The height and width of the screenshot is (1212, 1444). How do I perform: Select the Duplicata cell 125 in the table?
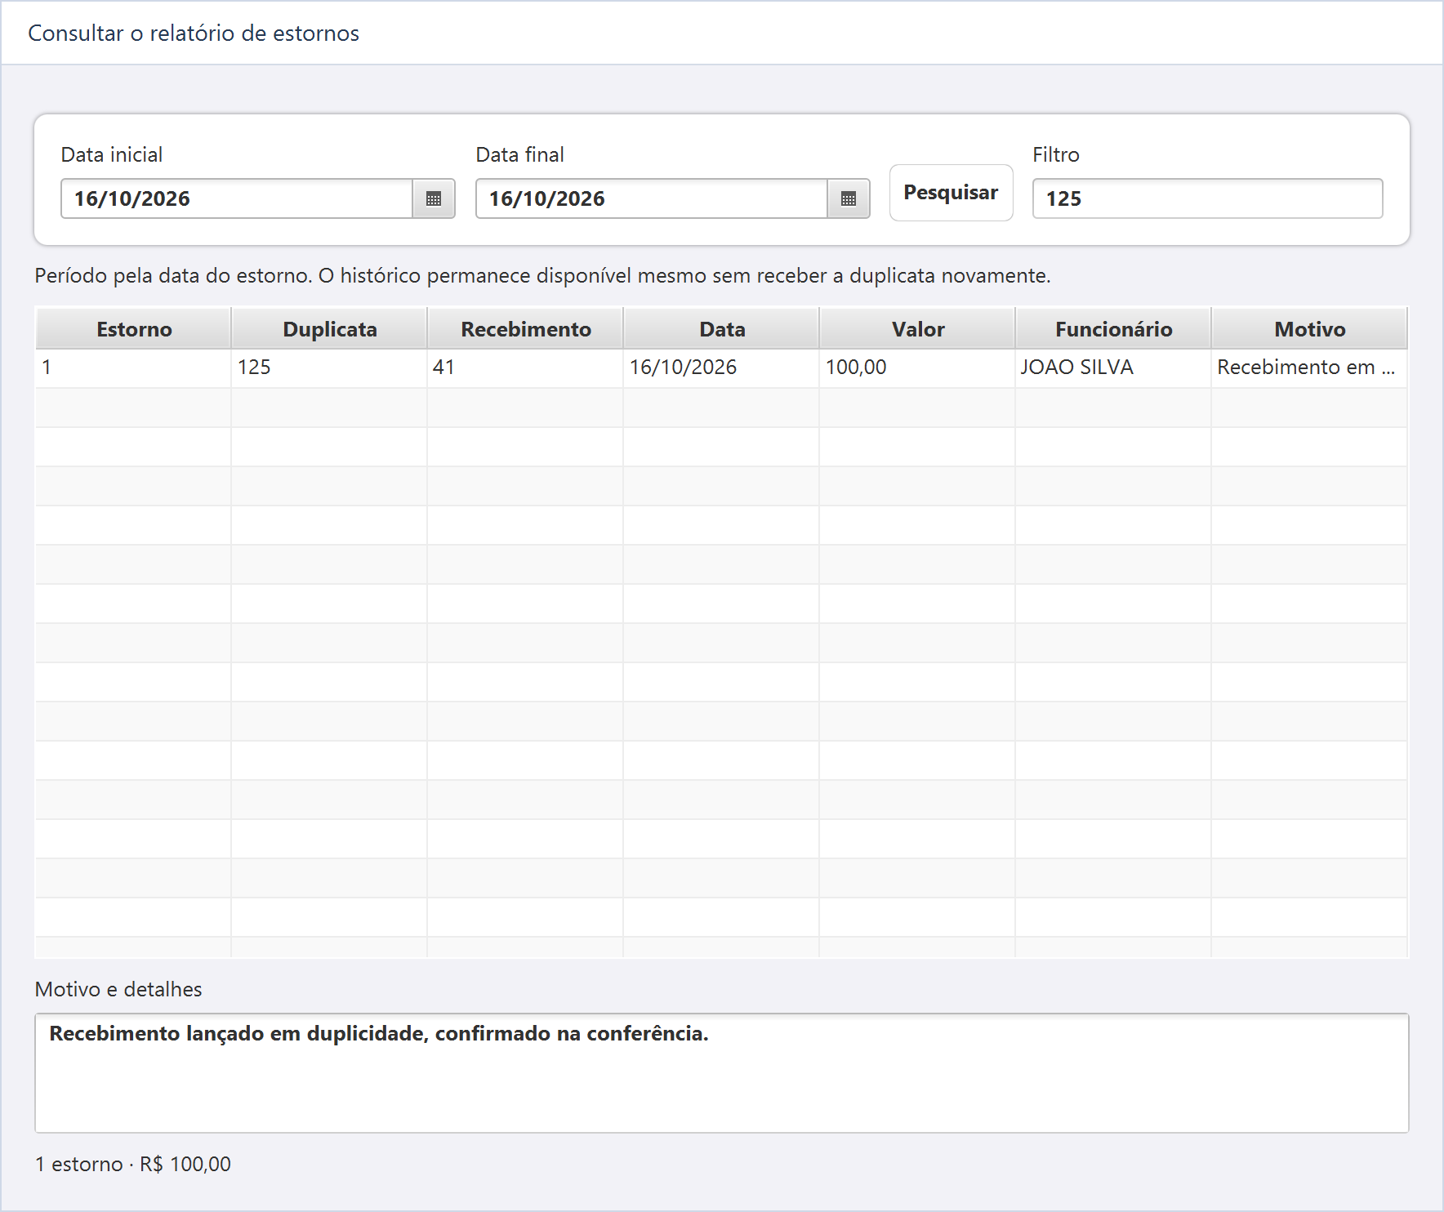coord(330,368)
